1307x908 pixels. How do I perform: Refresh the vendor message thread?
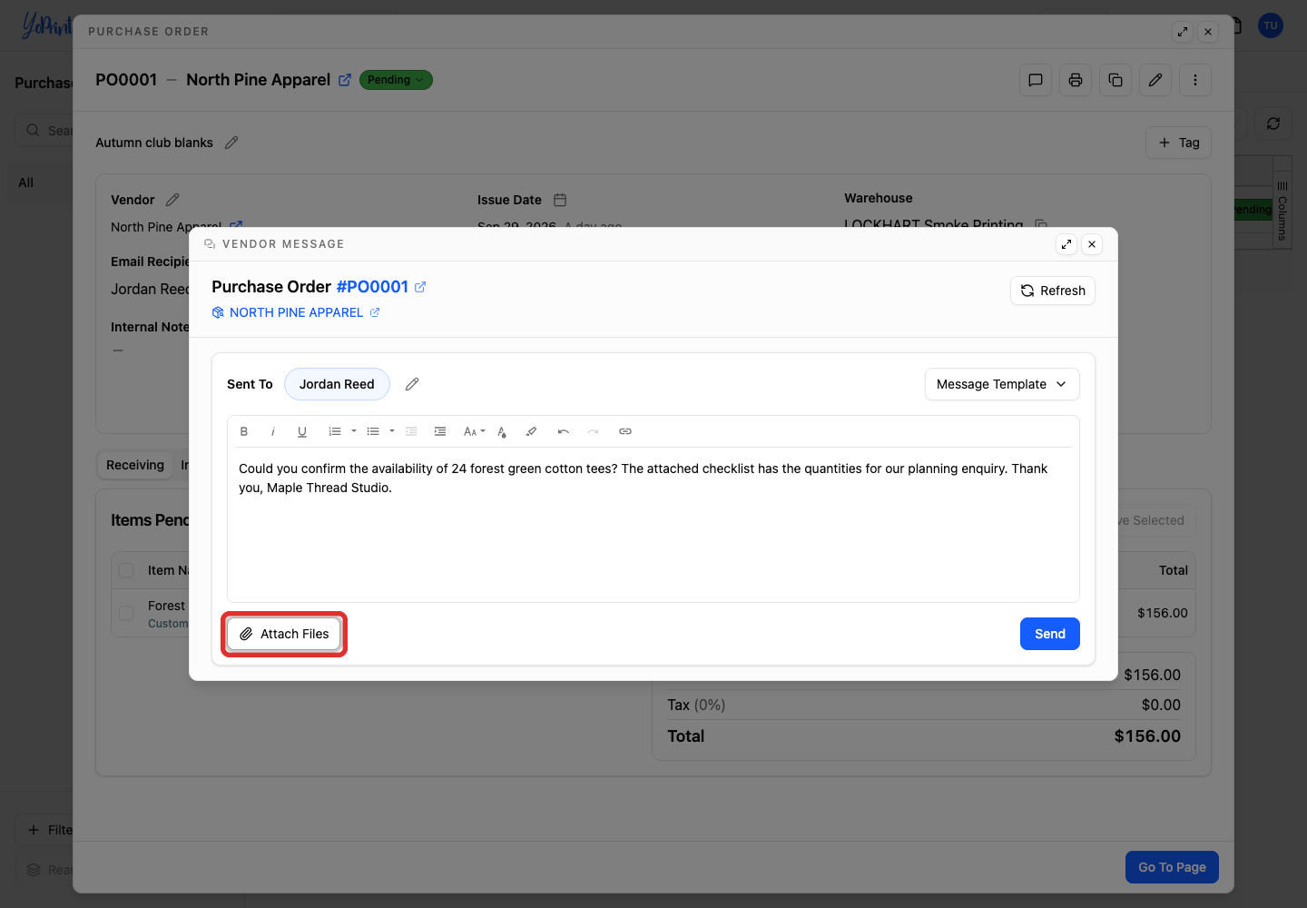click(1053, 291)
